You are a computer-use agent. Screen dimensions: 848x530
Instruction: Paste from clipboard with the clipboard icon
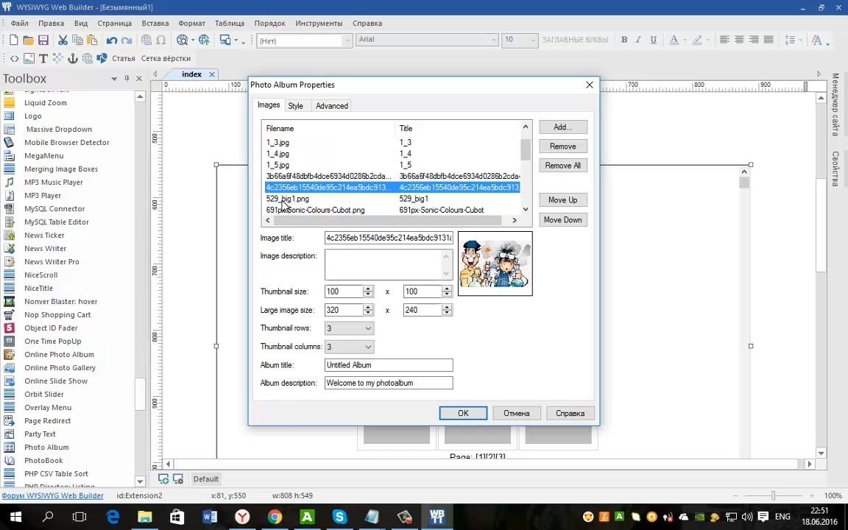(x=93, y=40)
